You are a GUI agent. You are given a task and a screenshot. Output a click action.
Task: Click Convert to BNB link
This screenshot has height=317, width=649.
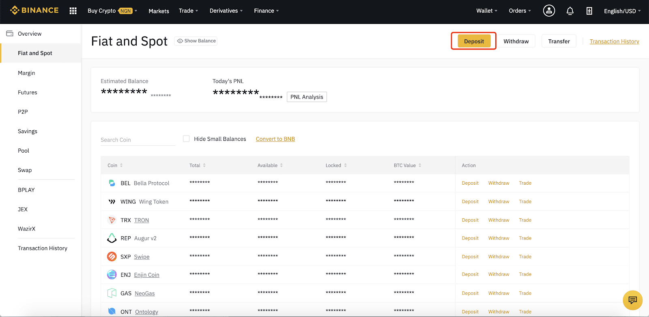point(275,139)
